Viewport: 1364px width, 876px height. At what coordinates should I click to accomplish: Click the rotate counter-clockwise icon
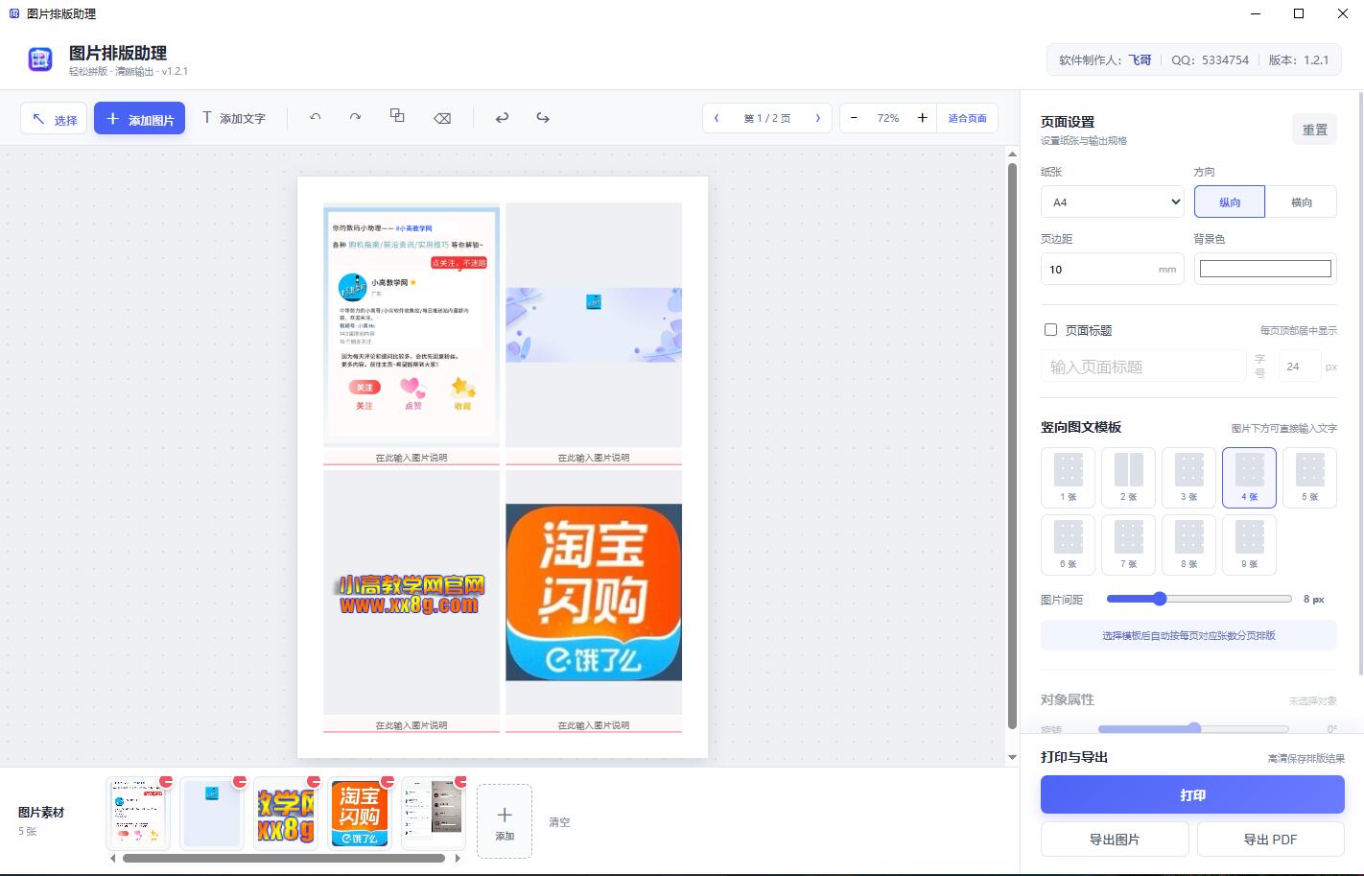[x=316, y=118]
